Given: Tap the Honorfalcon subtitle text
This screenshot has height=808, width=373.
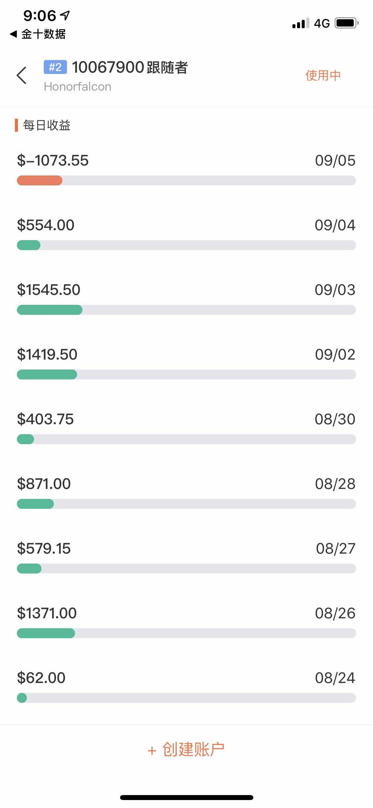Looking at the screenshot, I should tap(78, 87).
